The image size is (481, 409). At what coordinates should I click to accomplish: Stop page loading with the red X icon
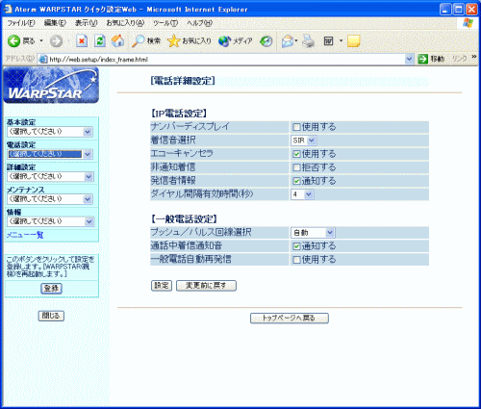(x=82, y=41)
